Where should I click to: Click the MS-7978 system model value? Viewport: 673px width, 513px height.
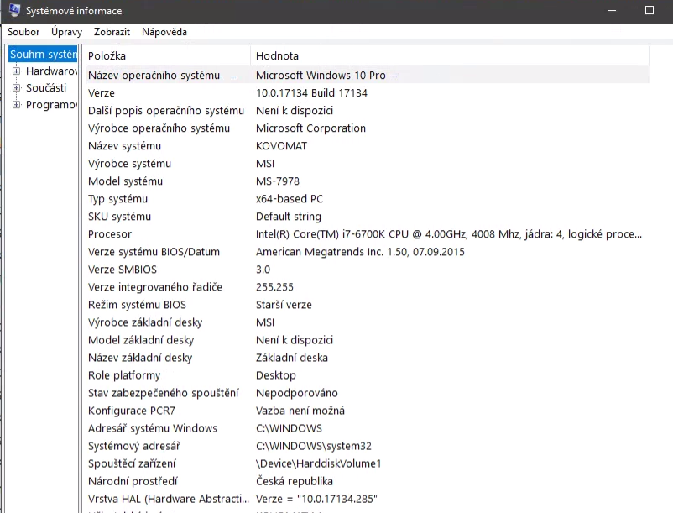[x=278, y=181]
